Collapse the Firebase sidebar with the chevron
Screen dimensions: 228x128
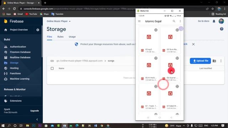click(x=37, y=119)
